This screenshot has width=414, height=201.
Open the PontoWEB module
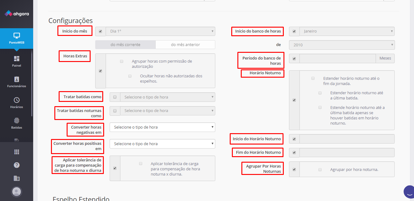tap(17, 39)
